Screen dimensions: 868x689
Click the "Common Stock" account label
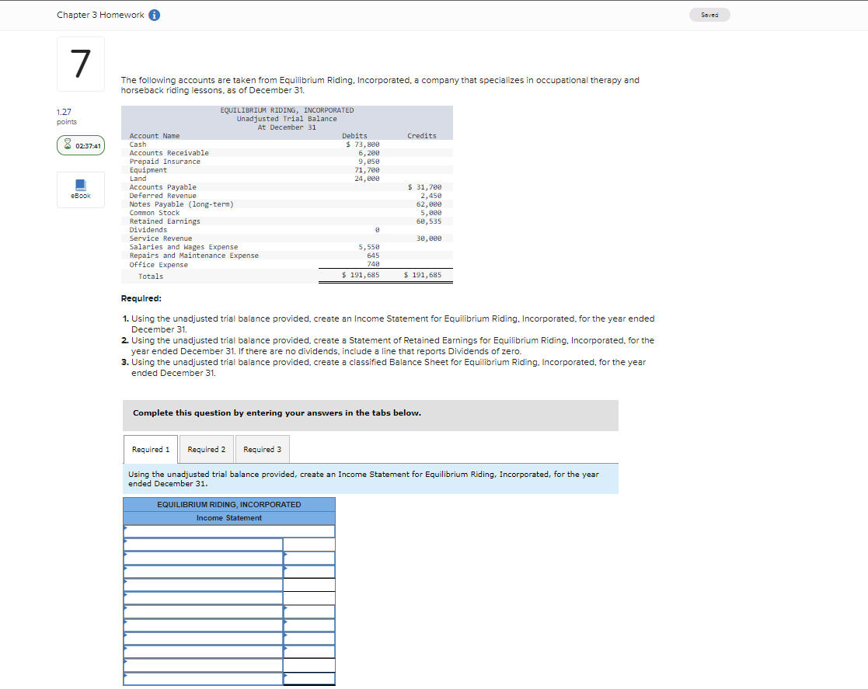155,213
